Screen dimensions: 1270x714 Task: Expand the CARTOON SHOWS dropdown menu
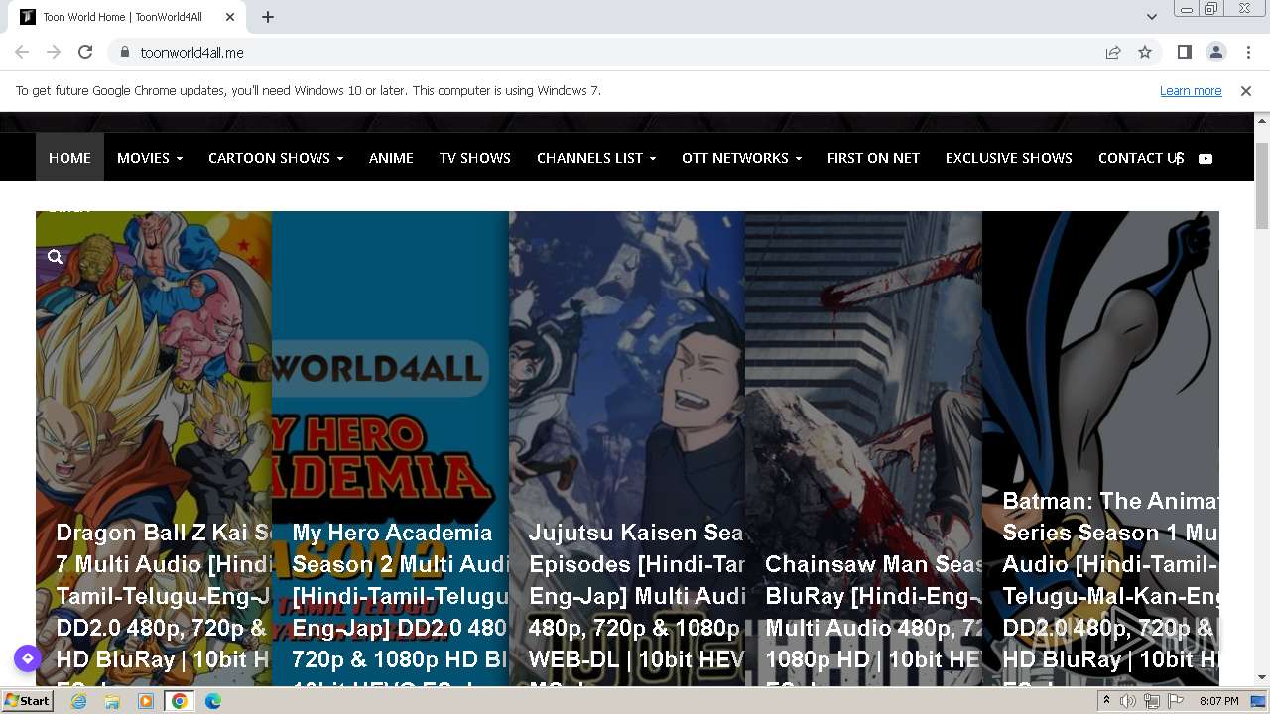point(276,158)
